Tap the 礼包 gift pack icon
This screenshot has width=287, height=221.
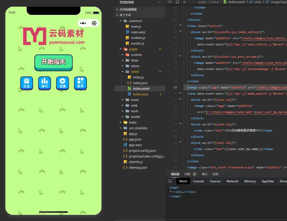click(x=27, y=83)
